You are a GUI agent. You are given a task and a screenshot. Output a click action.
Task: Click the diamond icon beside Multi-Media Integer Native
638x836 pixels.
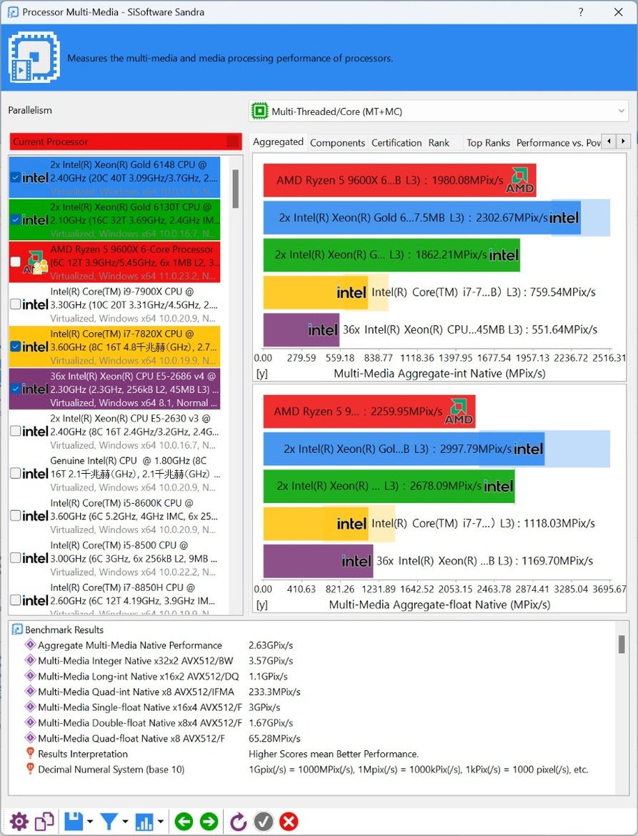coord(31,661)
